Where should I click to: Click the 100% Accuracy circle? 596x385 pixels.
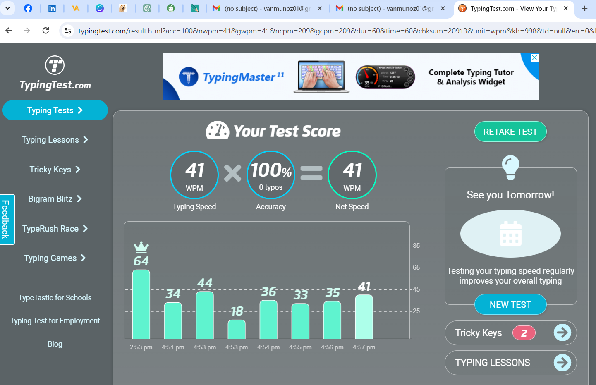(x=271, y=175)
